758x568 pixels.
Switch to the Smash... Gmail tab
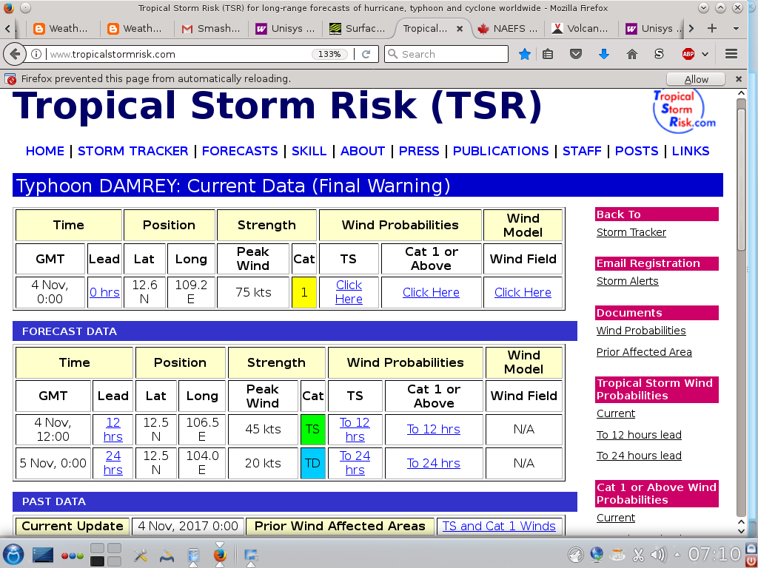tap(211, 29)
